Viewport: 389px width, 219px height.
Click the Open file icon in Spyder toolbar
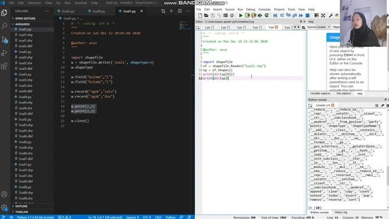[206, 15]
